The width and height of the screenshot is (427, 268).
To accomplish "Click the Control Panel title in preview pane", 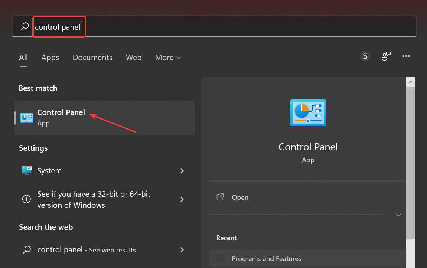I will [308, 147].
